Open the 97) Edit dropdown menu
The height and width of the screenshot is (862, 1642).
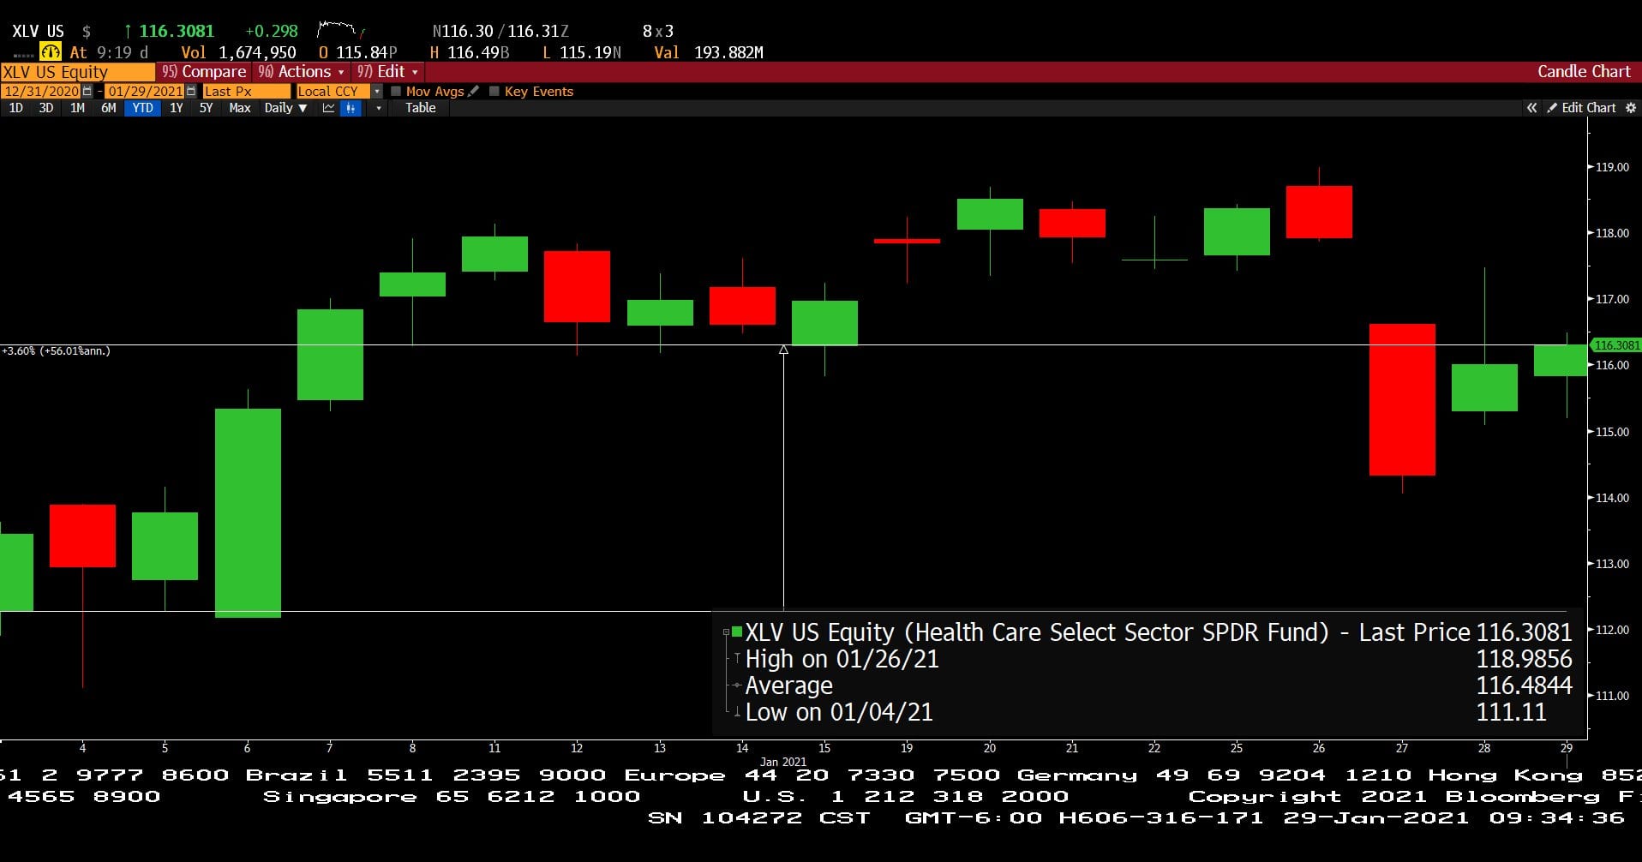pos(387,72)
